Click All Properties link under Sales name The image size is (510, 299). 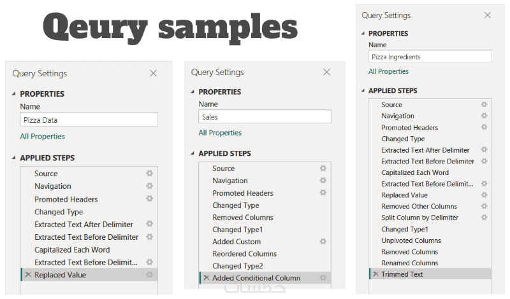[220, 133]
